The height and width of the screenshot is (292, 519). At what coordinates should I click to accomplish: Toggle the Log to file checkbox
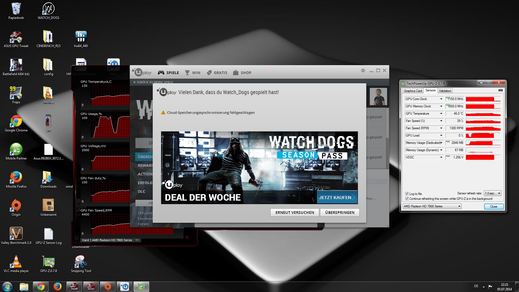407,194
